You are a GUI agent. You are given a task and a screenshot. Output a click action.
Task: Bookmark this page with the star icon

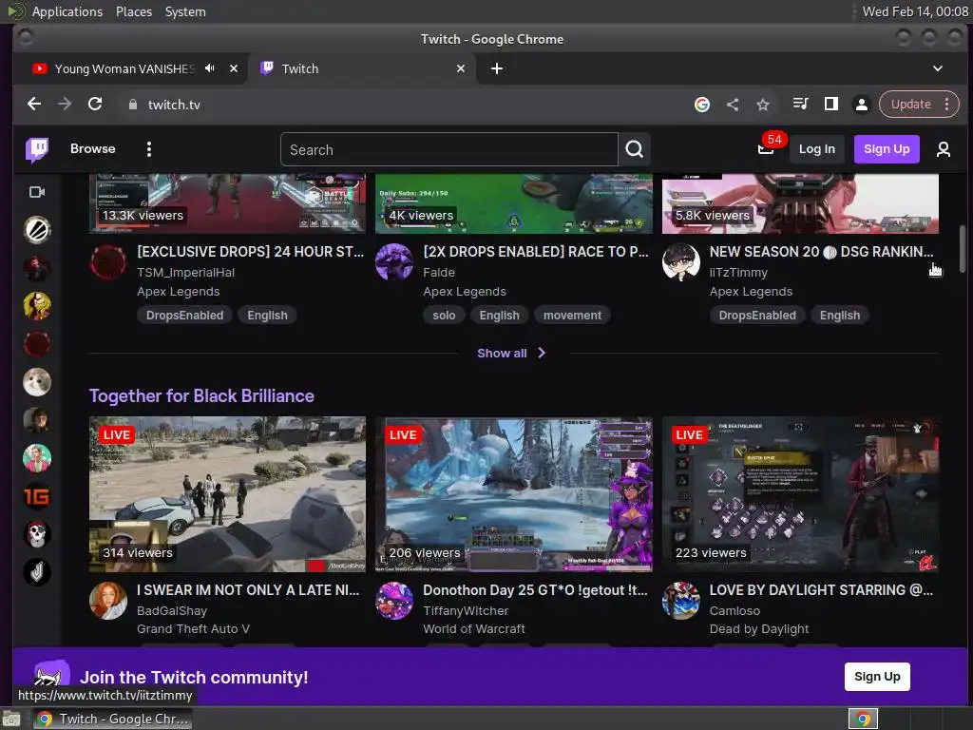point(763,105)
